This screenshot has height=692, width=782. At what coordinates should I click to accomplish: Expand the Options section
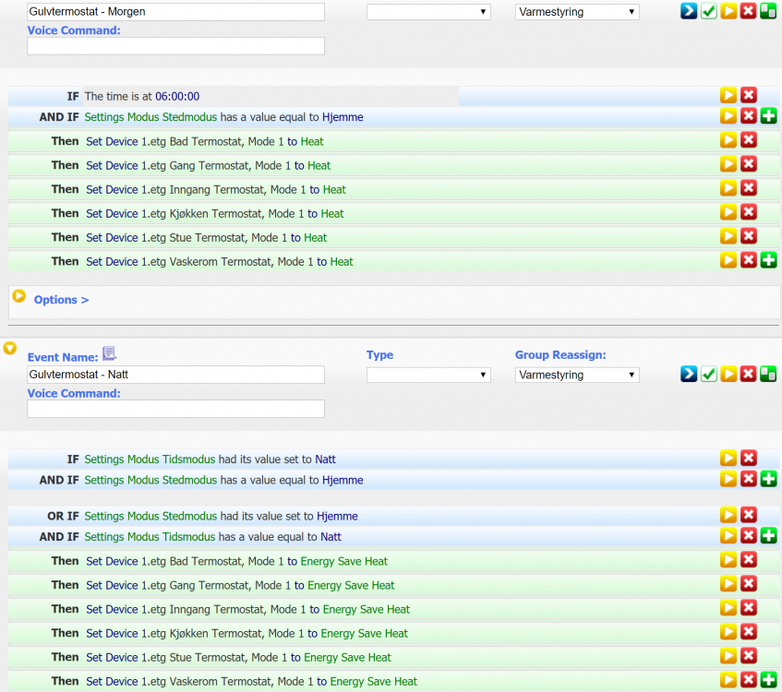[x=61, y=300]
